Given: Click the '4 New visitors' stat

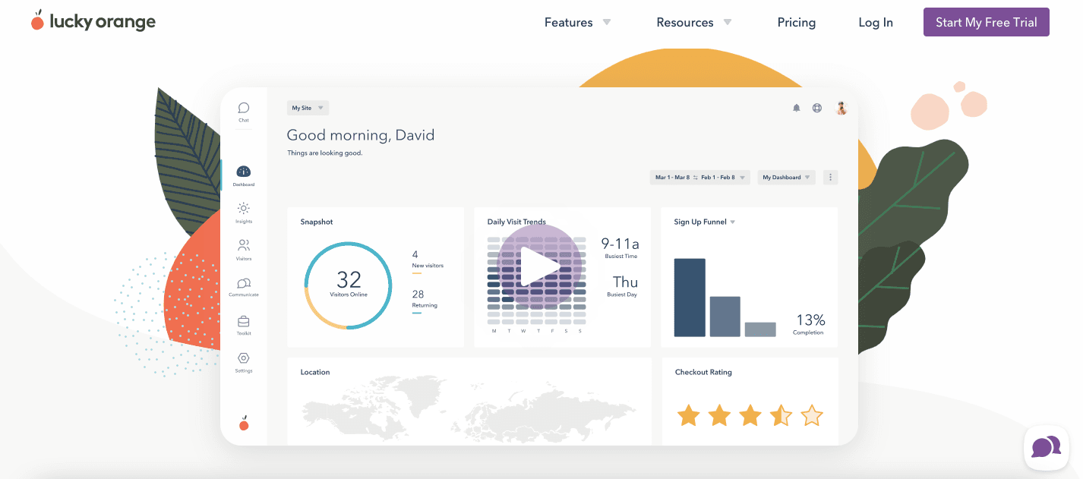Looking at the screenshot, I should pyautogui.click(x=428, y=260).
